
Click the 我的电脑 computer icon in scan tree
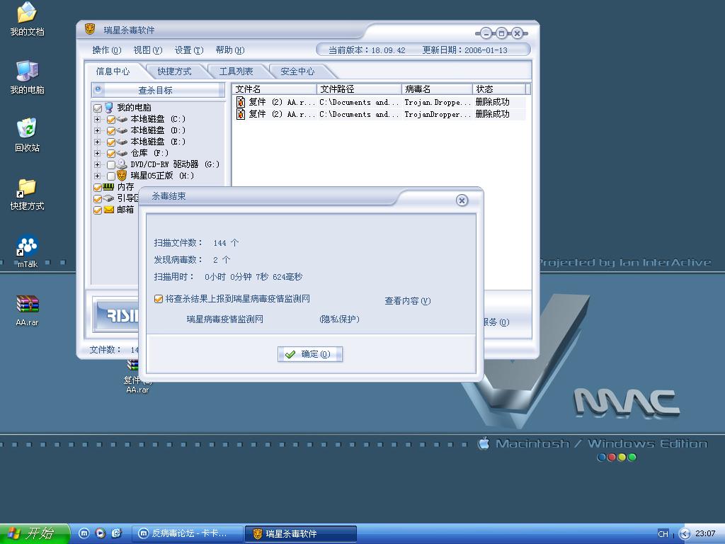coord(108,108)
